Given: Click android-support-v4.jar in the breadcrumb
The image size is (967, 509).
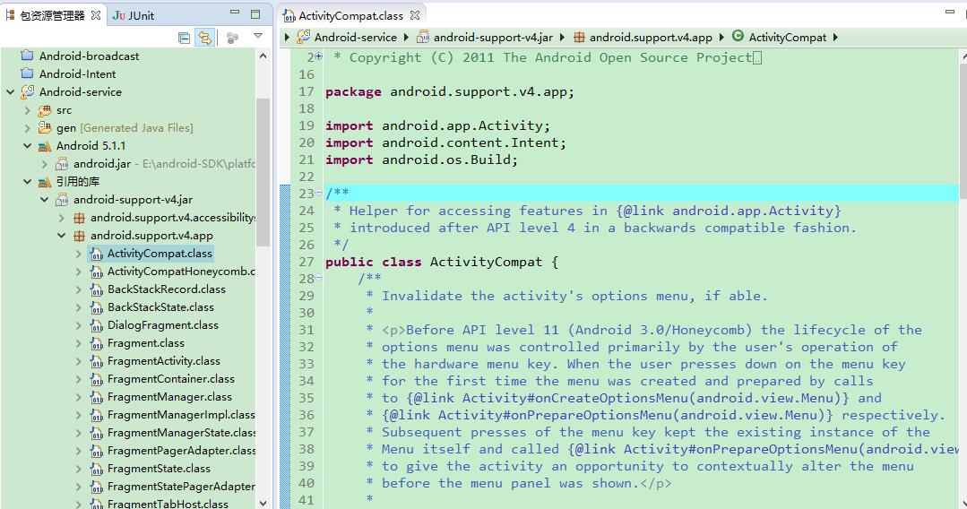Looking at the screenshot, I should tap(493, 38).
